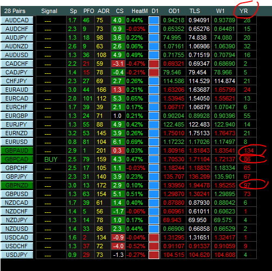Screen dimensions: 272x271
Task: Click the CS value 6.1 for EURUSD
Action: coord(118,142)
